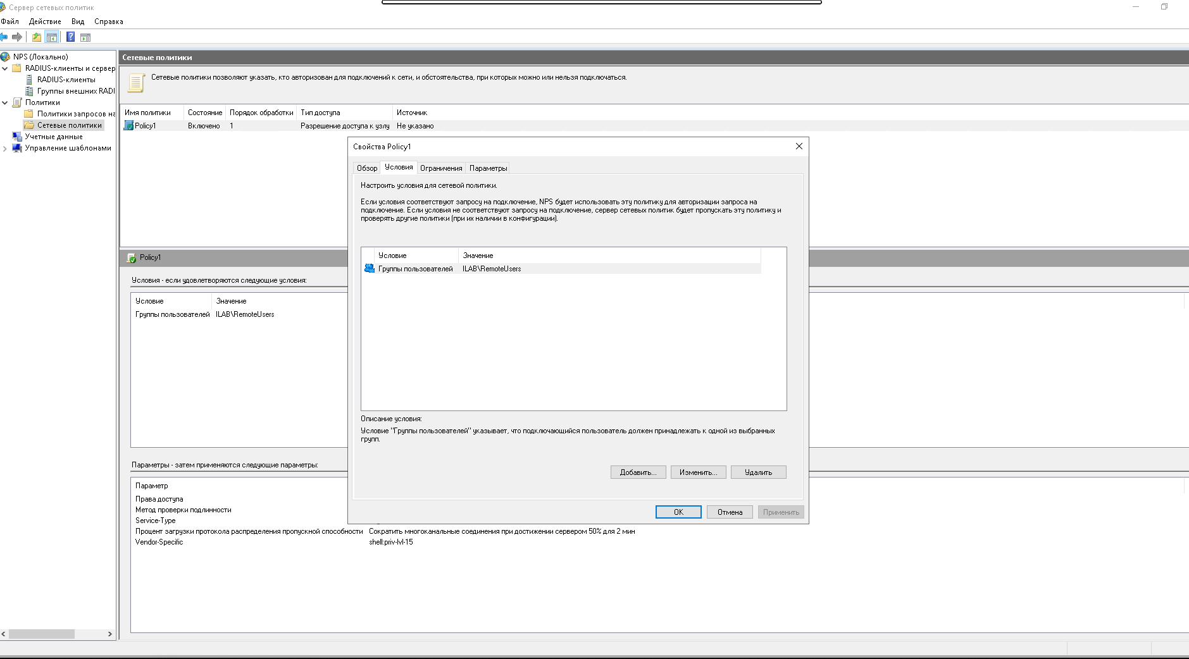The height and width of the screenshot is (659, 1189).
Task: Go forward using the gray toolbar arrow
Action: coord(17,37)
